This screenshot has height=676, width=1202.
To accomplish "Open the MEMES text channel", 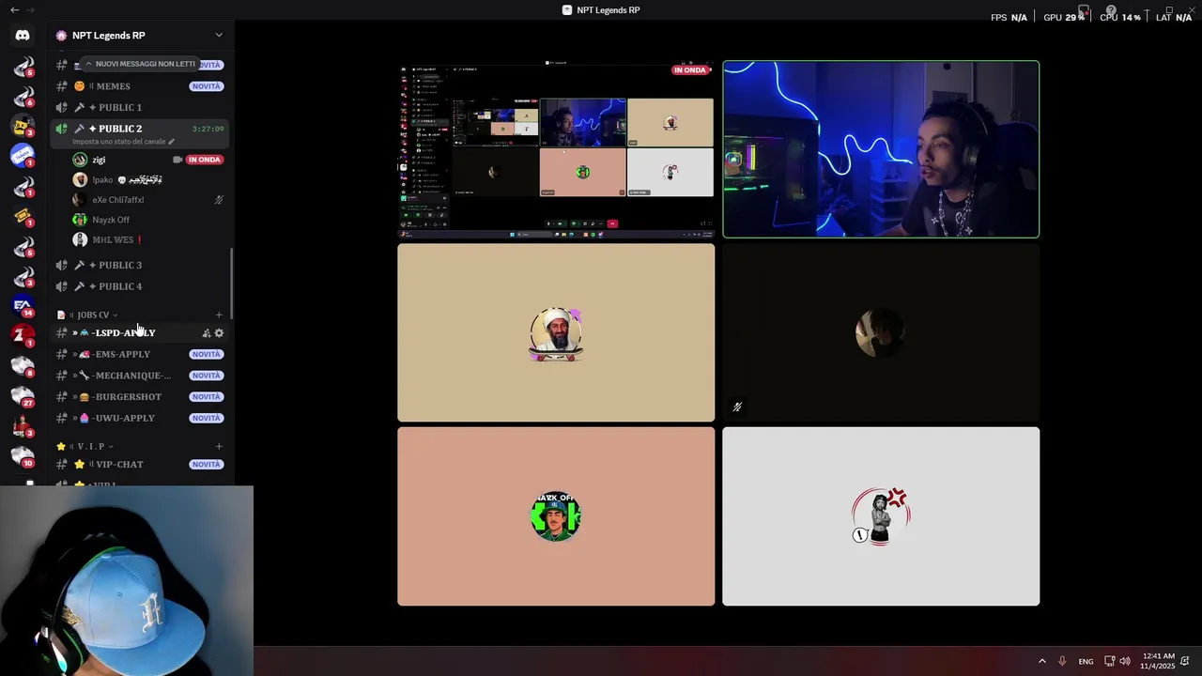I will point(140,86).
